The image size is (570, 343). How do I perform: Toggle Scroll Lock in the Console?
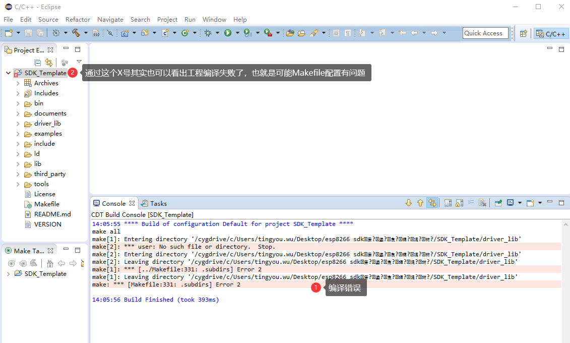pyautogui.click(x=459, y=203)
